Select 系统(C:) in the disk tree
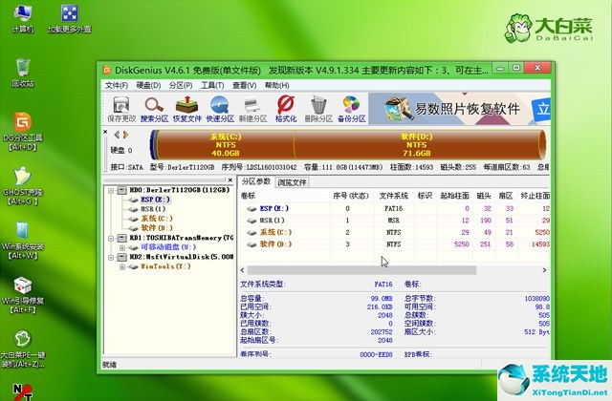 click(157, 219)
